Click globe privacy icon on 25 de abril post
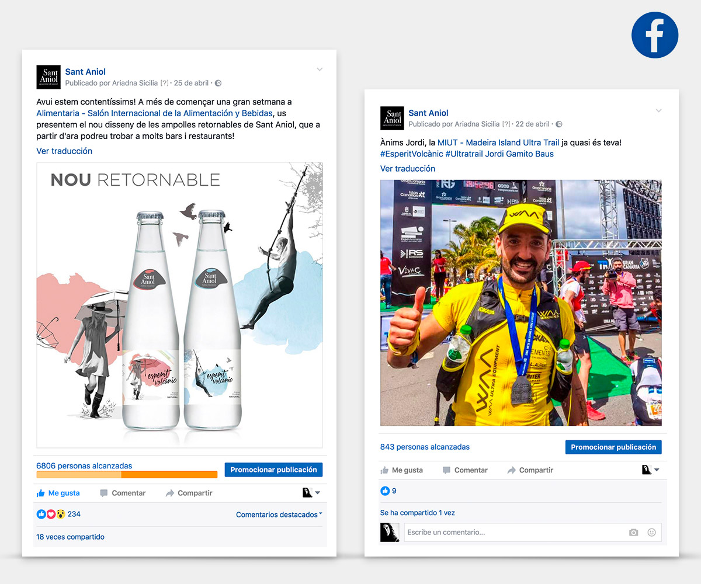 tap(218, 84)
